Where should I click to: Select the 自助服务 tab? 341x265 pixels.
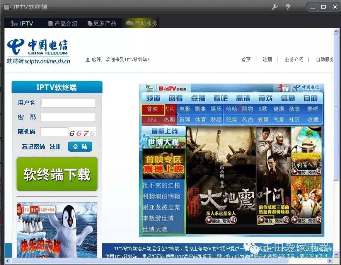coord(142,23)
